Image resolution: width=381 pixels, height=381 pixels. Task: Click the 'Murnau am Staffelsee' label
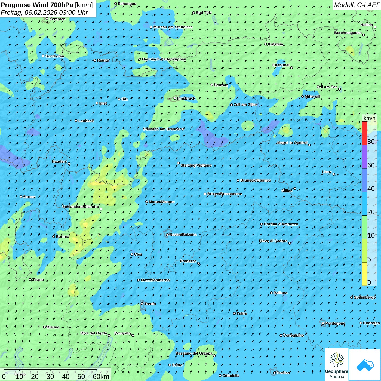pyautogui.click(x=173, y=27)
